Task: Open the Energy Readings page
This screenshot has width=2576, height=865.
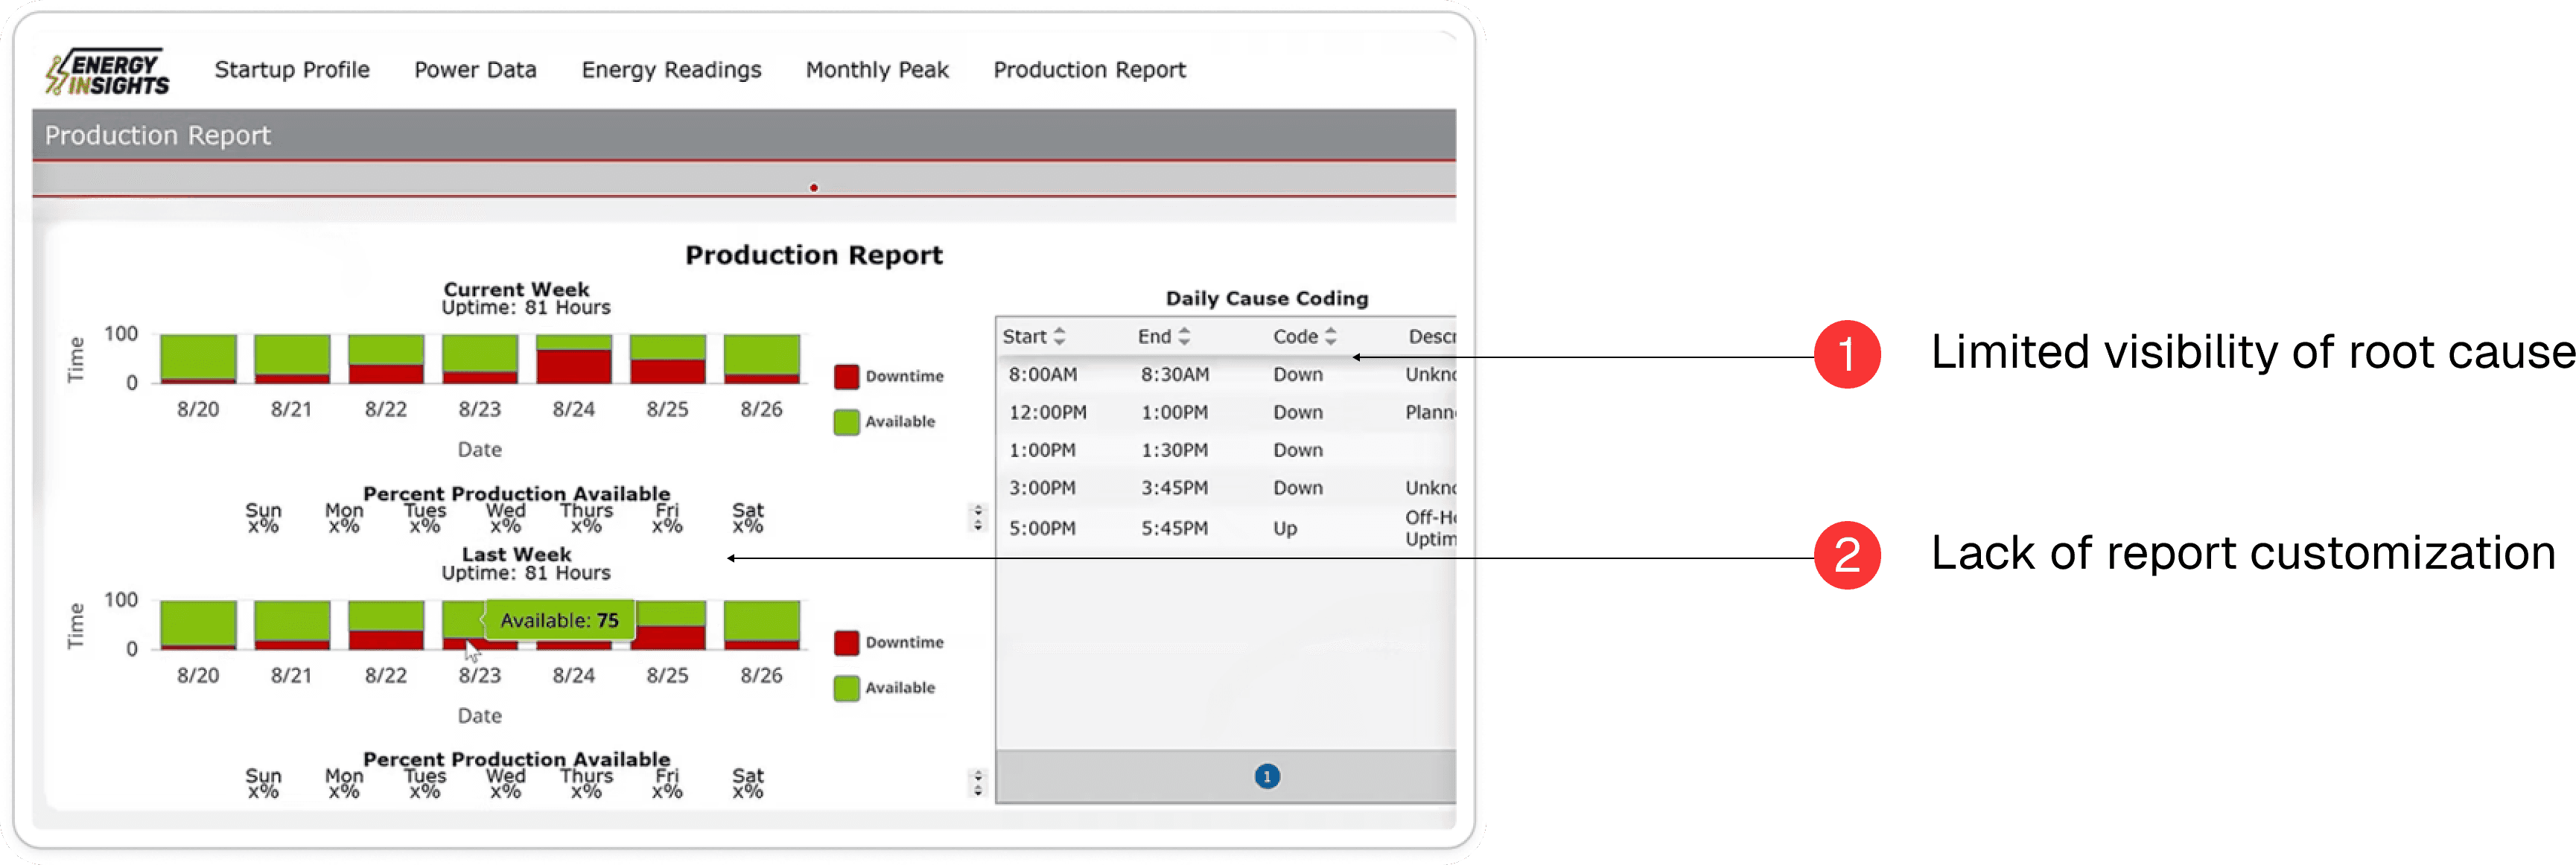Action: (671, 70)
